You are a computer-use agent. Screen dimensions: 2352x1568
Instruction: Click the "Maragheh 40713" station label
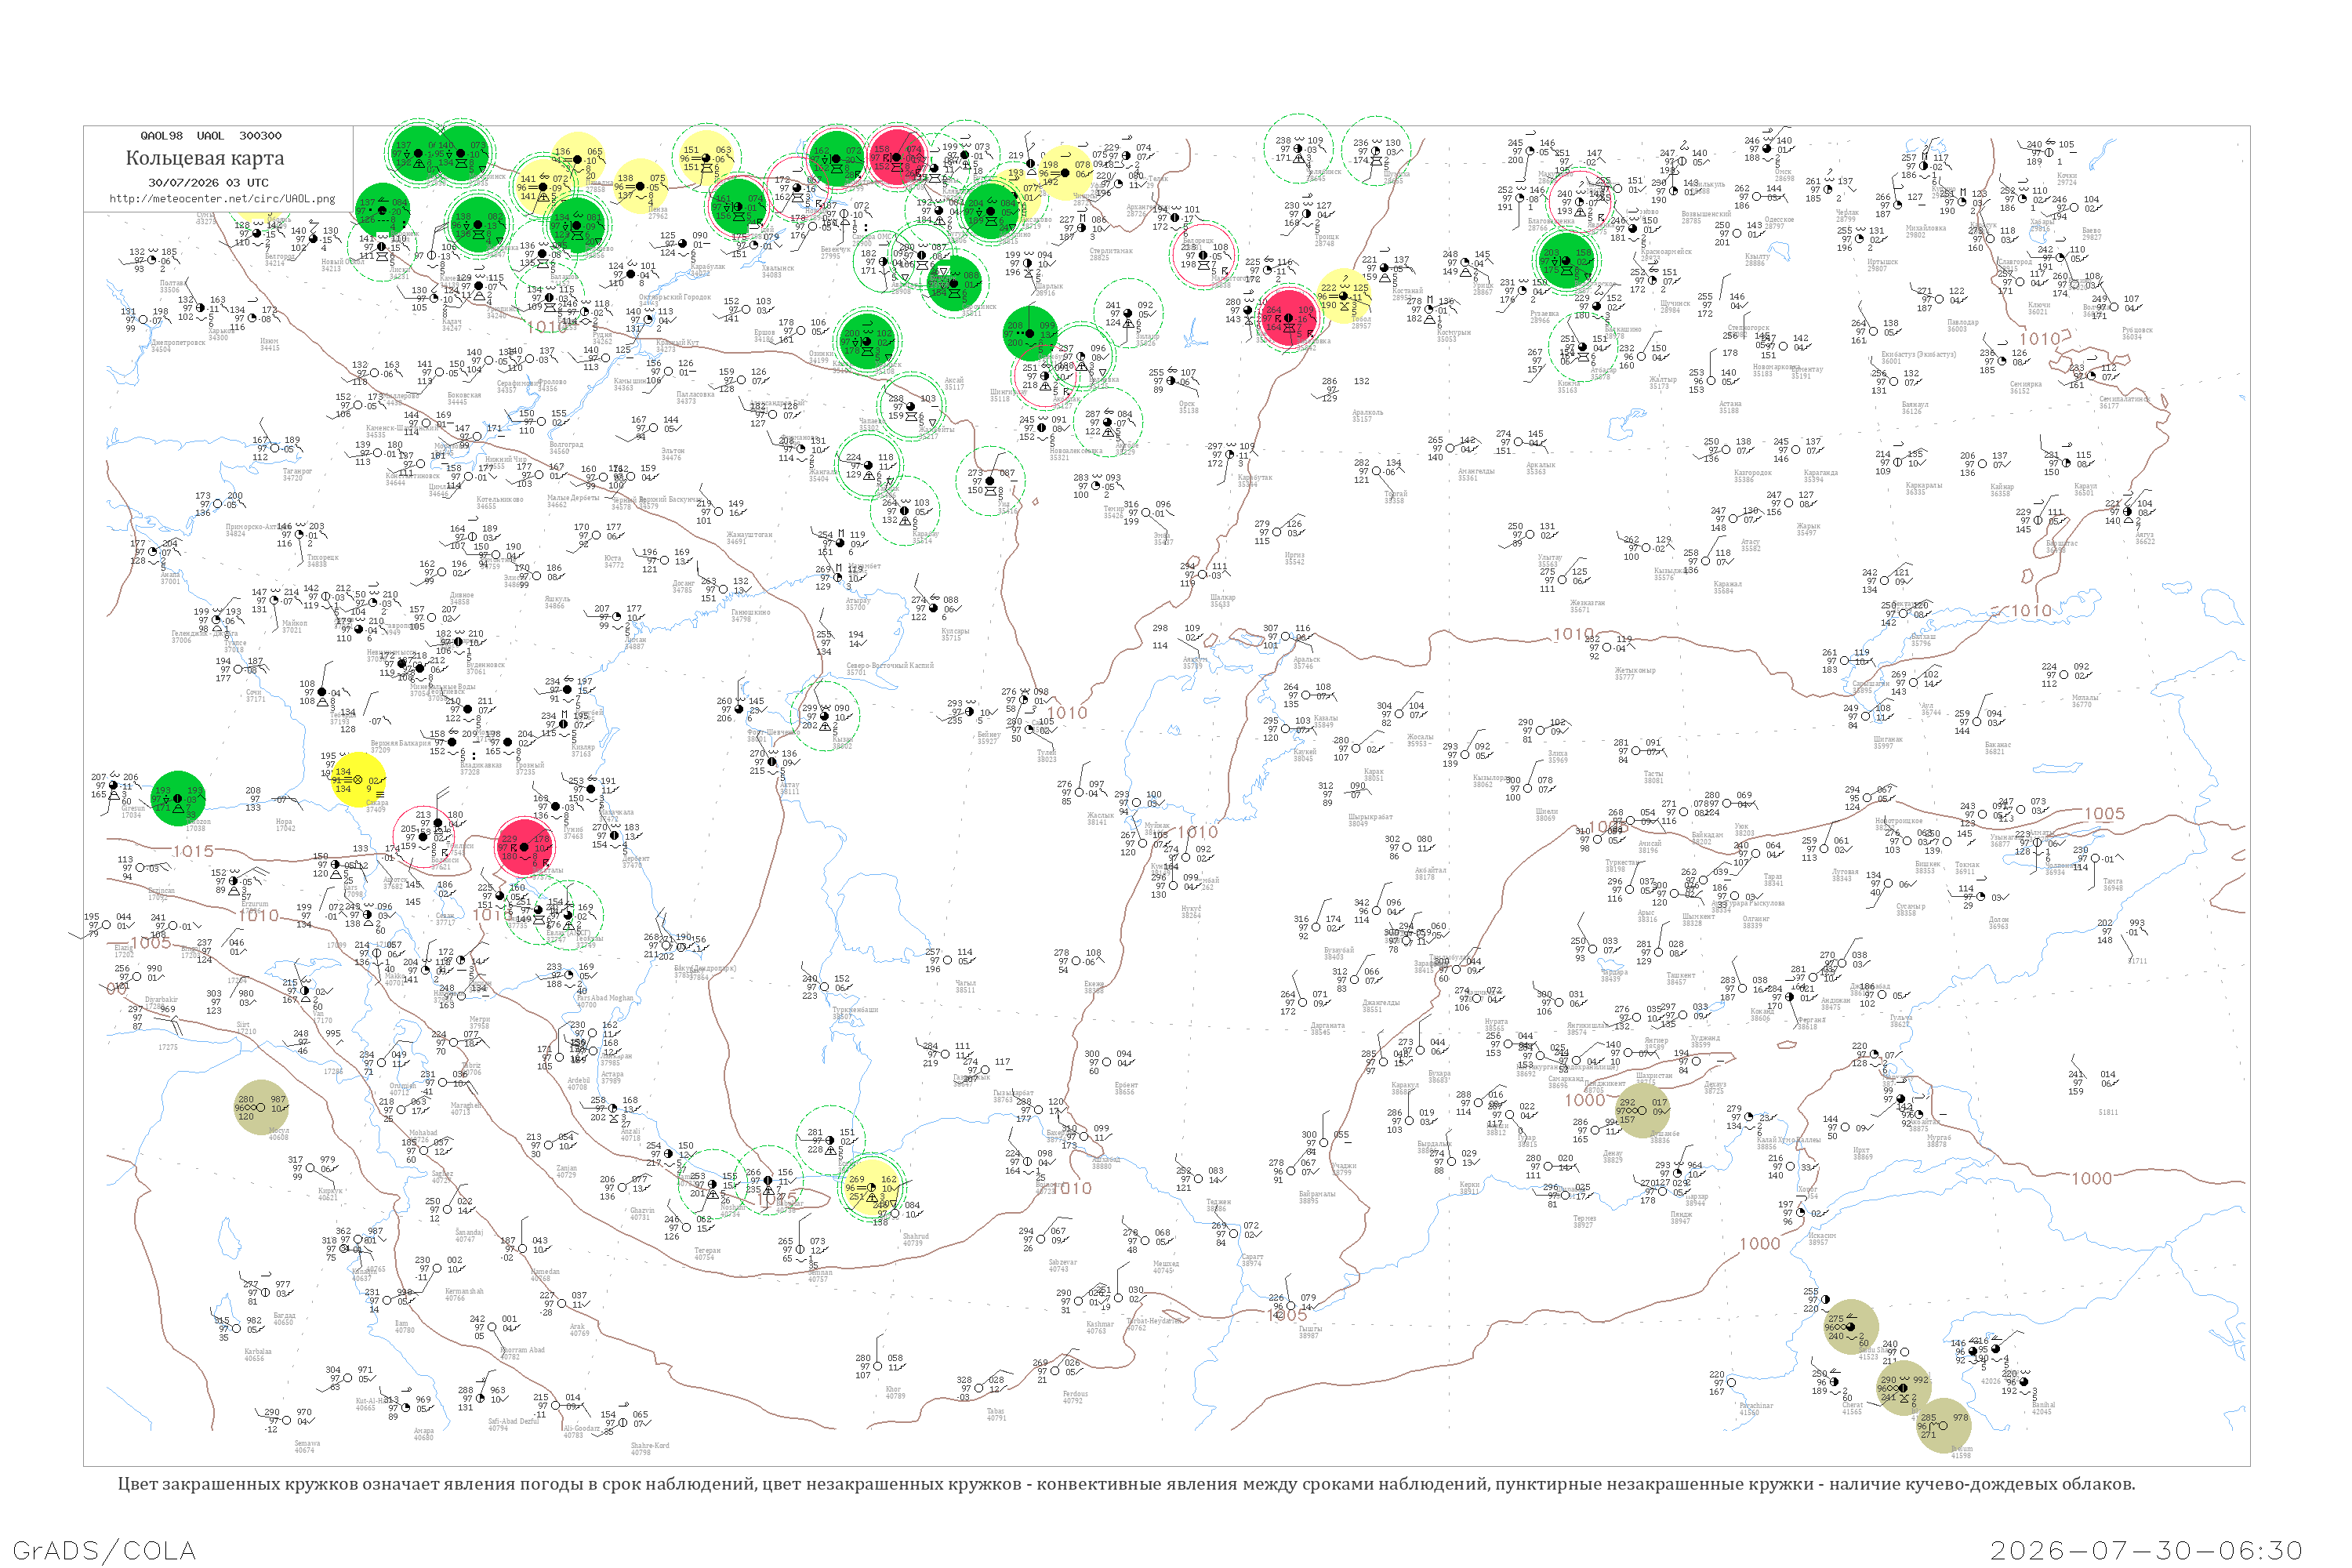tap(465, 1108)
